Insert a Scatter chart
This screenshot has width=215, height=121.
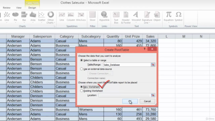(x=42, y=17)
